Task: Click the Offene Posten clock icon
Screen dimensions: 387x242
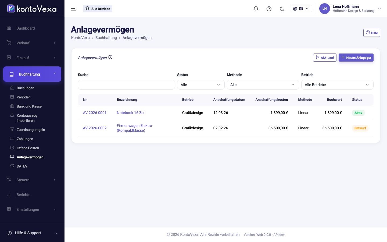Action: 12,148
